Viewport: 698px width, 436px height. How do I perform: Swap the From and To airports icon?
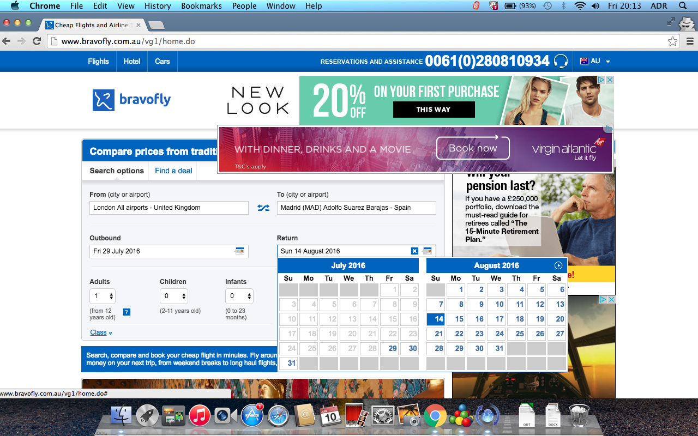[263, 208]
